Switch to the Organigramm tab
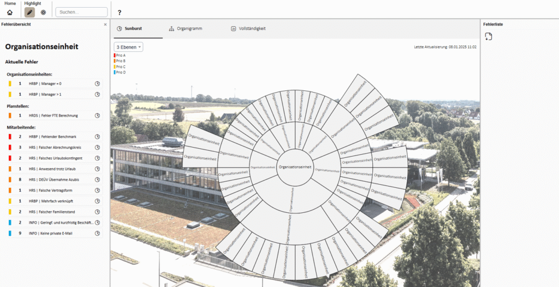 click(x=186, y=28)
